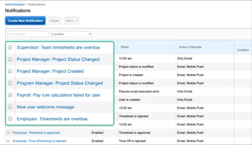Click the Create New Notification button
The image size is (252, 145).
coord(25,21)
